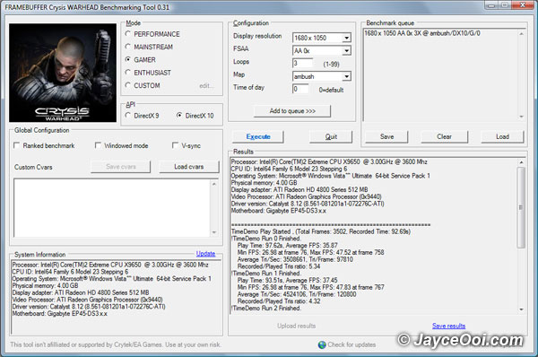
Task: Enable the V-sync checkbox
Action: pos(176,145)
